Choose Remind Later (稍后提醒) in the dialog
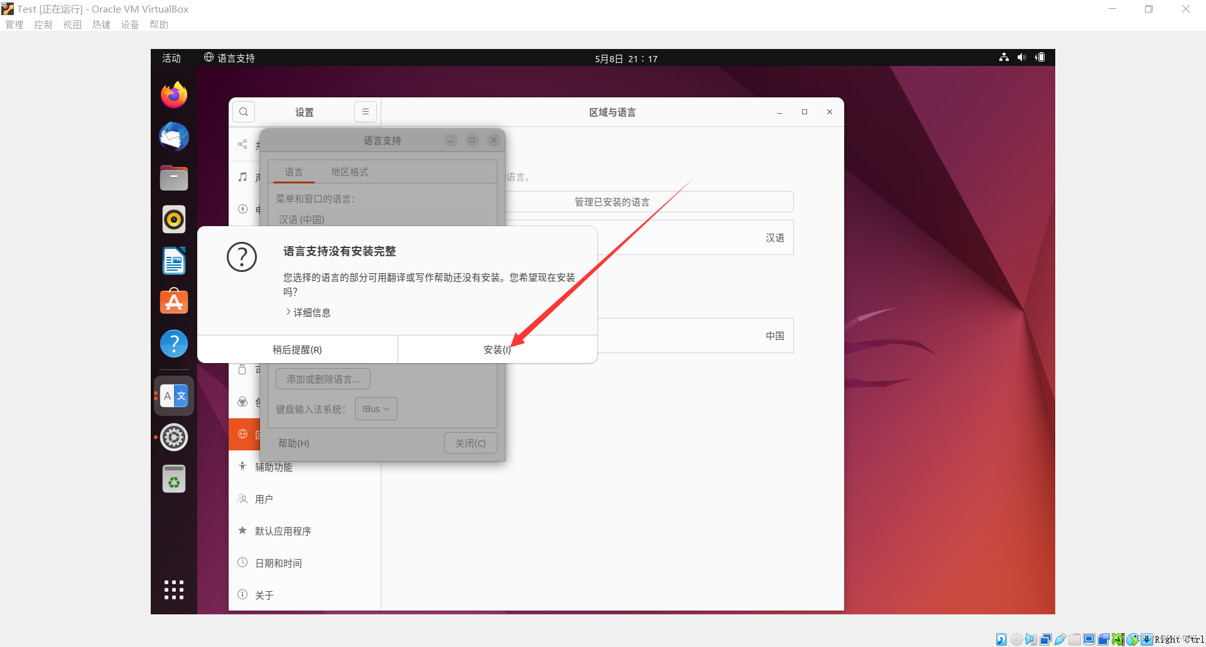Viewport: 1206px width, 647px height. [297, 349]
